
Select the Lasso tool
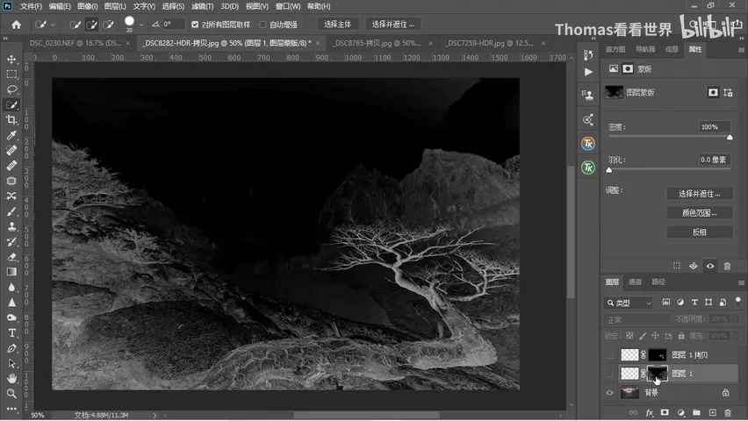click(x=11, y=89)
